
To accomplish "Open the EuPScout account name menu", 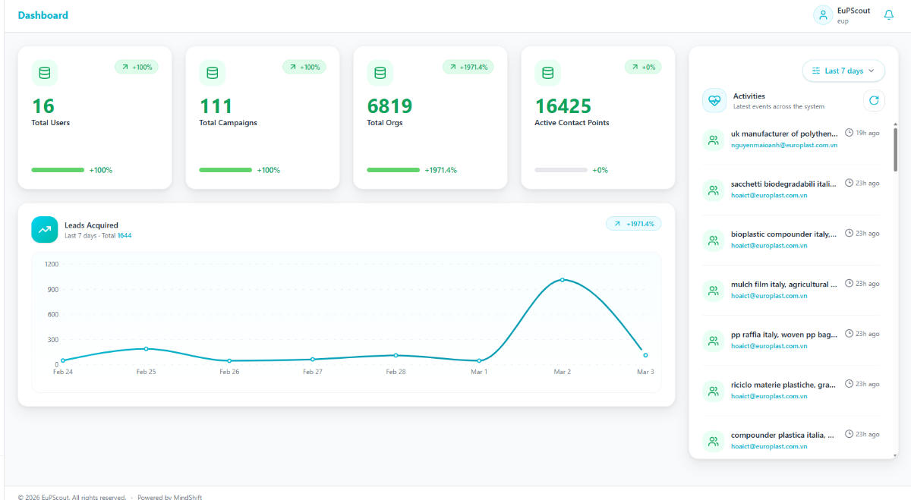I will pos(853,11).
